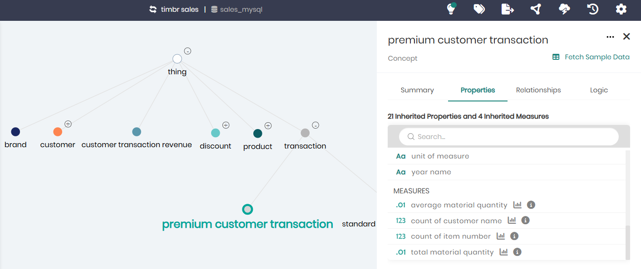Click the export file icon
The width and height of the screenshot is (641, 269).
pyautogui.click(x=508, y=9)
